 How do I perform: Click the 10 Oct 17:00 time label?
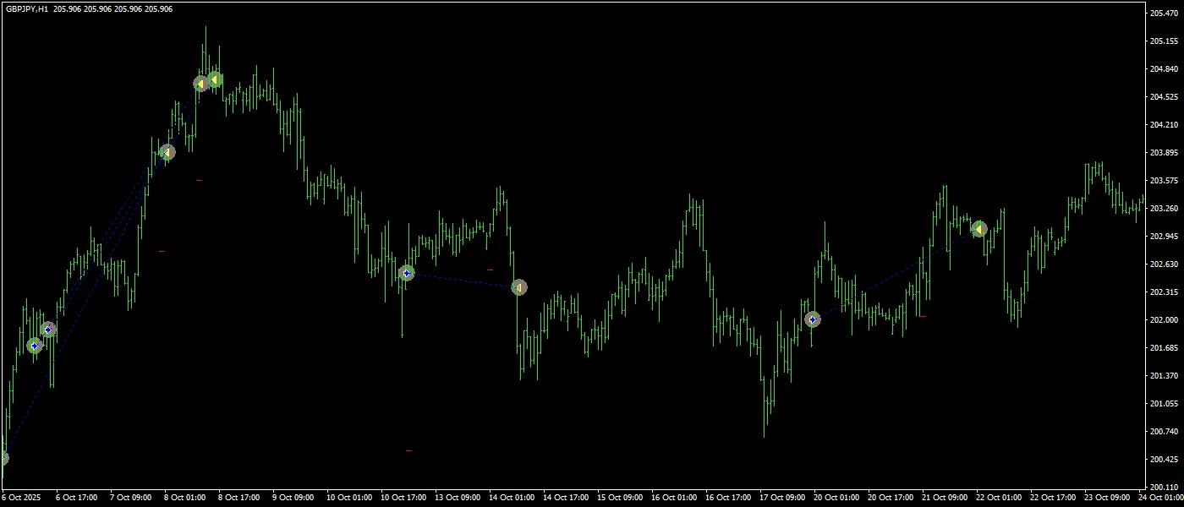point(403,498)
